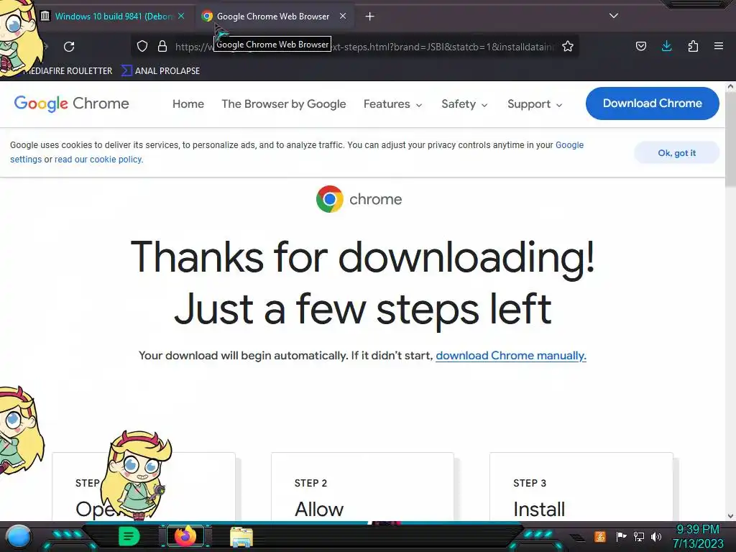Open the downloads panel arrow icon
Viewport: 736px width, 552px height.
pos(666,46)
